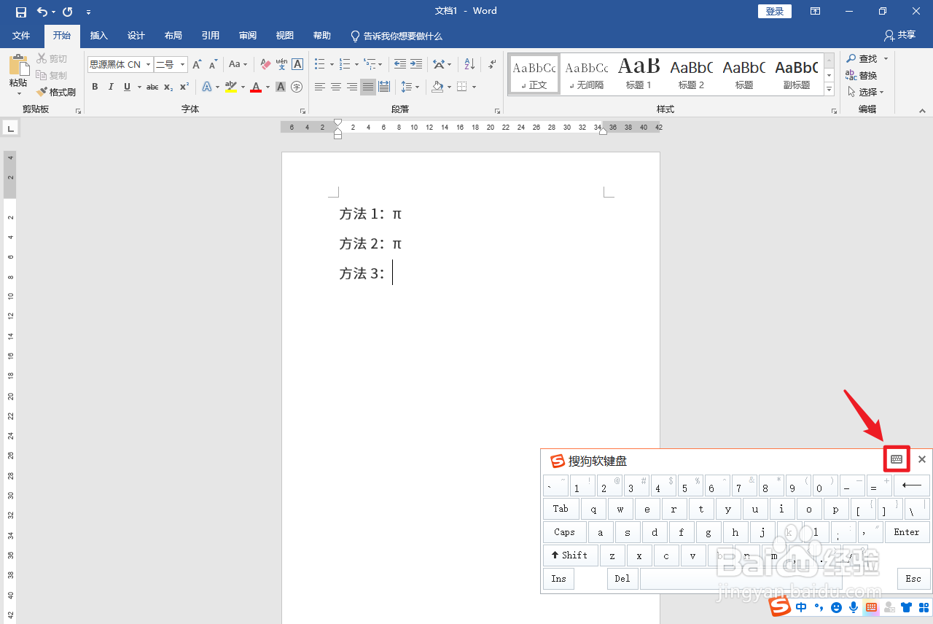Click the enclosed character (字) icon

click(297, 87)
